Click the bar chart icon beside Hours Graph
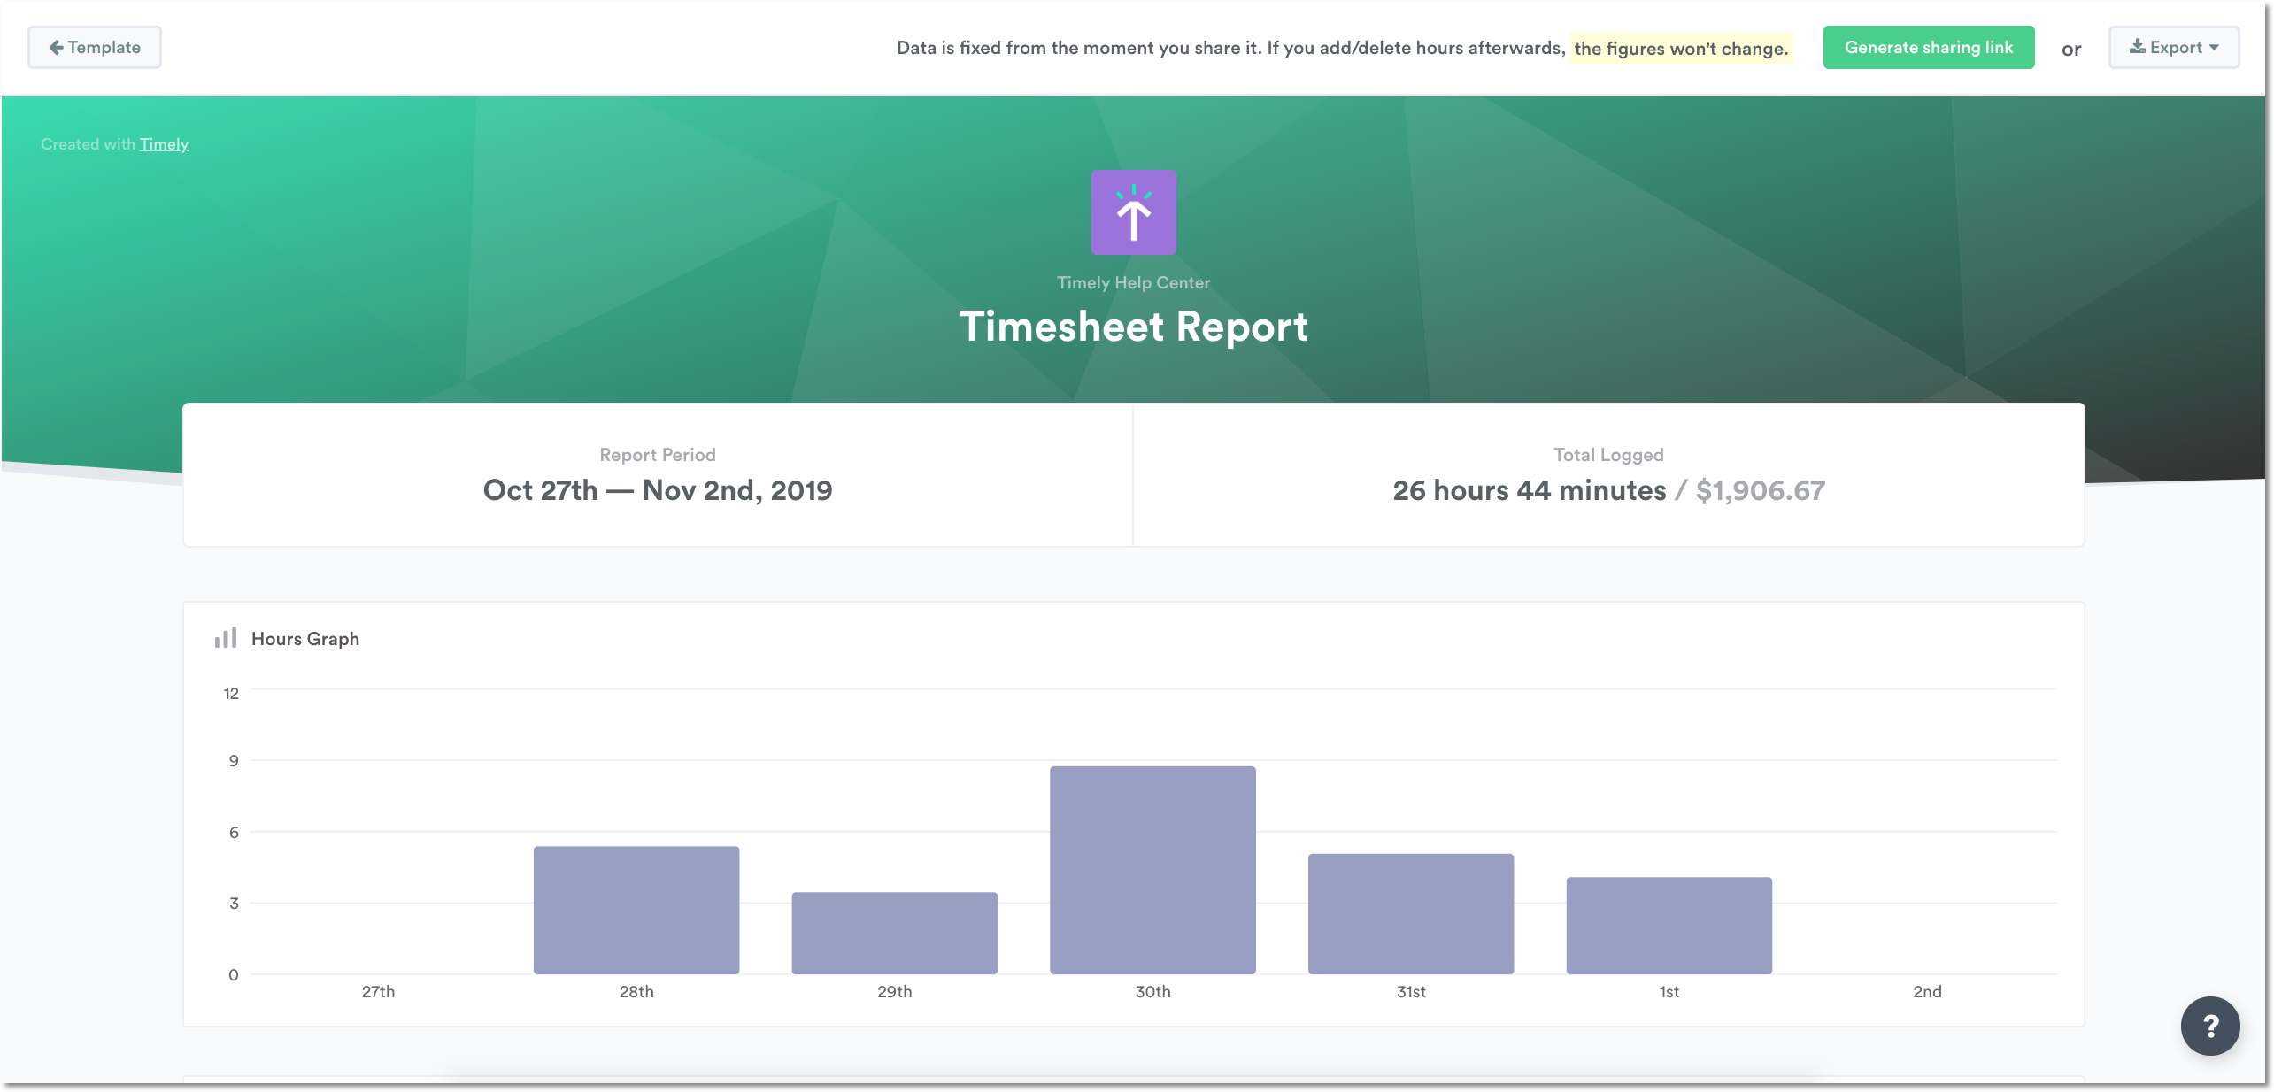This screenshot has width=2274, height=1092. point(225,638)
